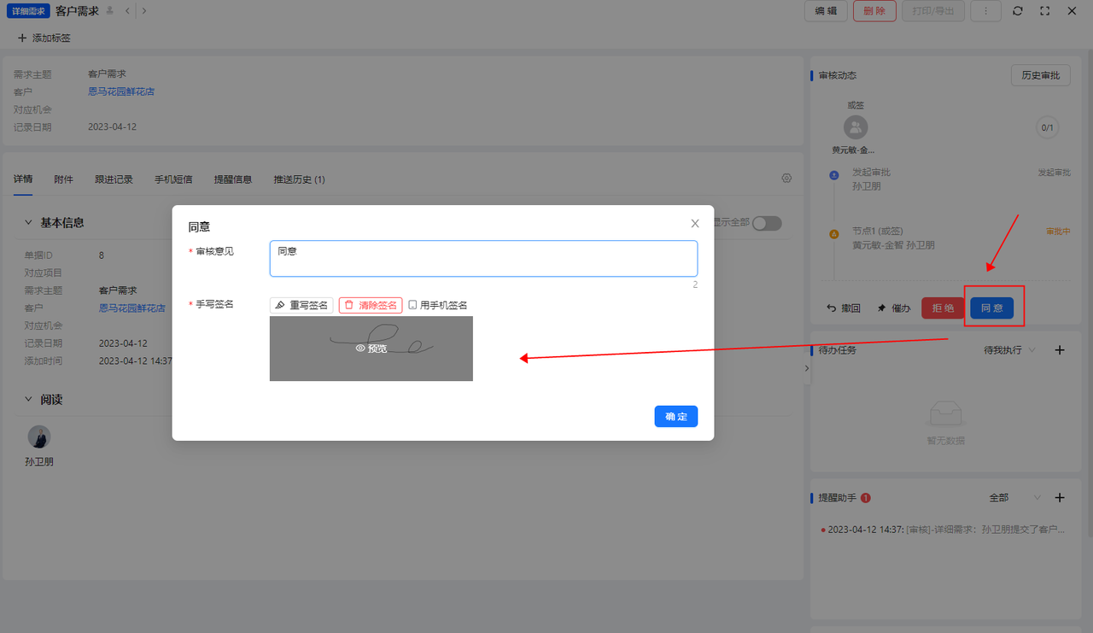Screen dimensions: 1093x633
Task: Click the refresh icon
Action: 1017,11
